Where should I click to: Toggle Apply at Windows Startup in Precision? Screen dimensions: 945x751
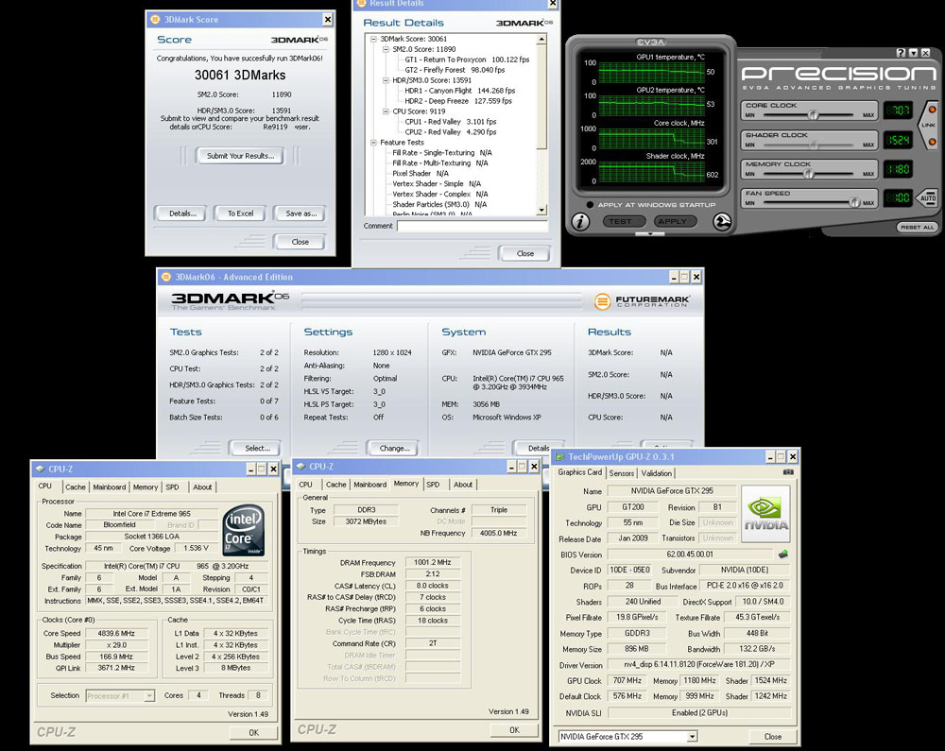pyautogui.click(x=590, y=205)
